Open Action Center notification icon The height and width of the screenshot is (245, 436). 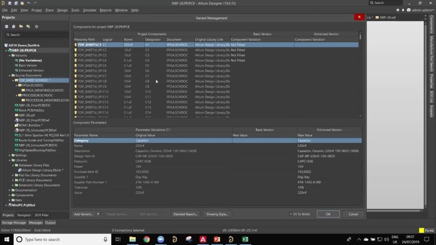427,239
